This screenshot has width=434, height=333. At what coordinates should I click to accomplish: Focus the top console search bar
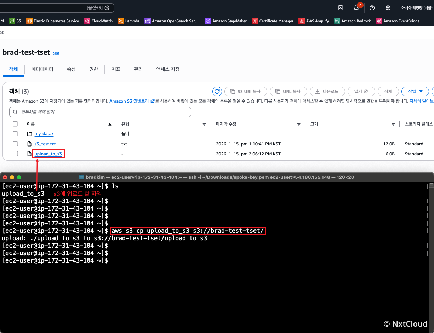[57, 7]
